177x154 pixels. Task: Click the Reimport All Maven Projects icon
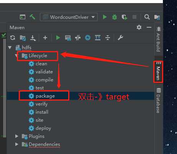click(x=13, y=38)
